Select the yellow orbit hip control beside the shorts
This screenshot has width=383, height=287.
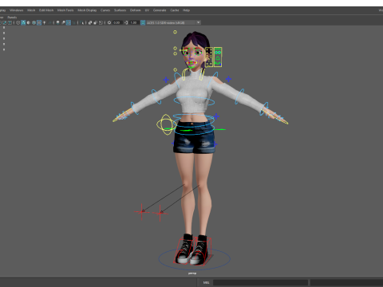167,124
